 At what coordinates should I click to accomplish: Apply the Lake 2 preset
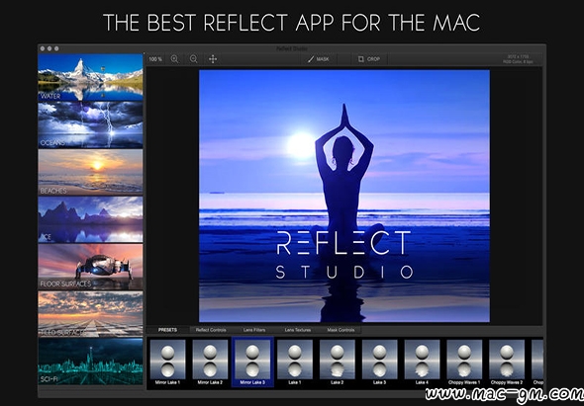pos(338,363)
